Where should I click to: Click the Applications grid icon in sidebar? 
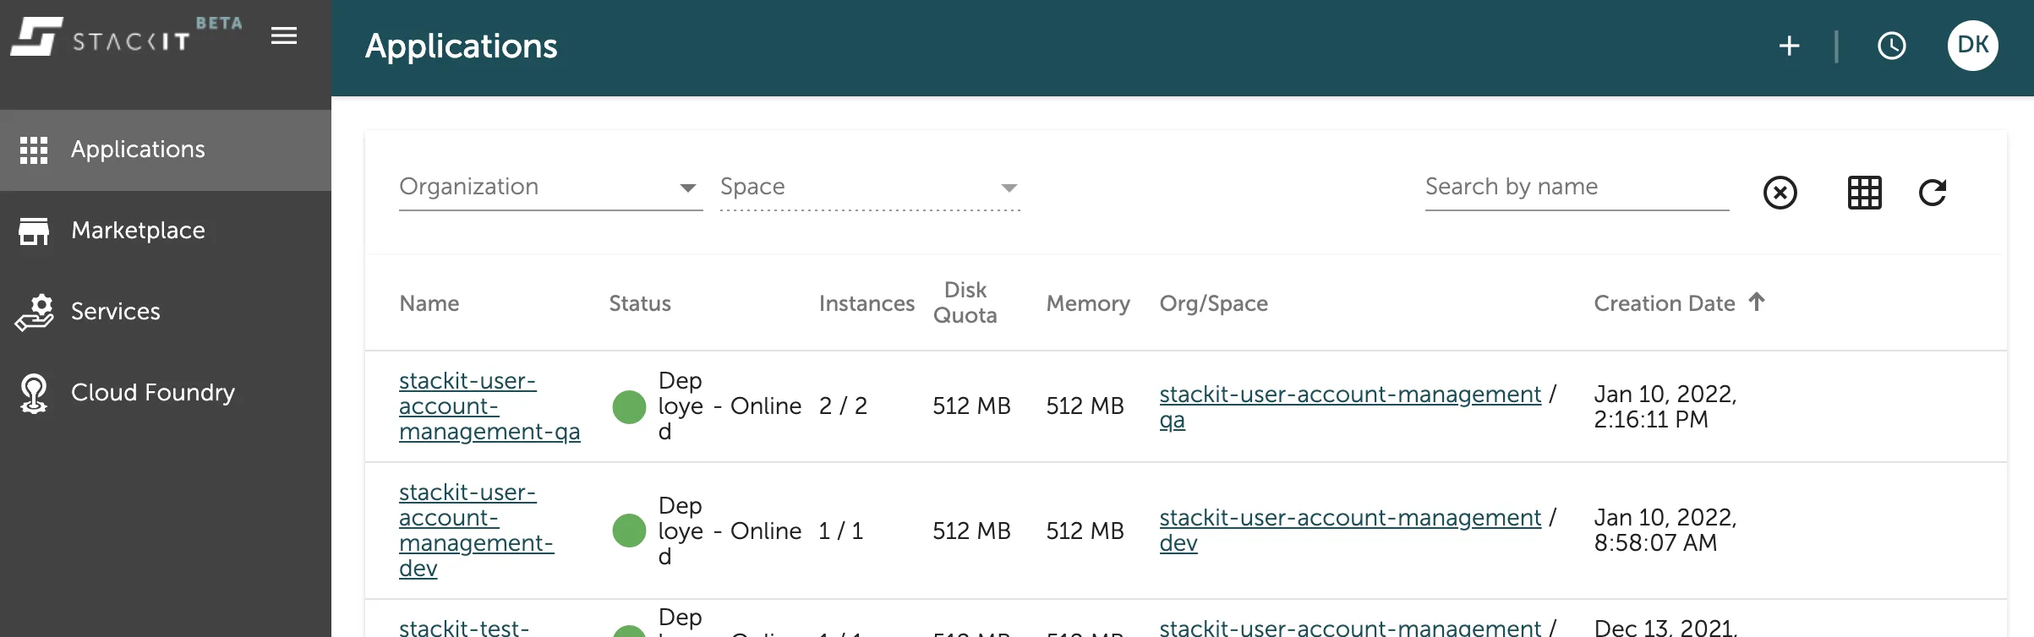coord(34,150)
